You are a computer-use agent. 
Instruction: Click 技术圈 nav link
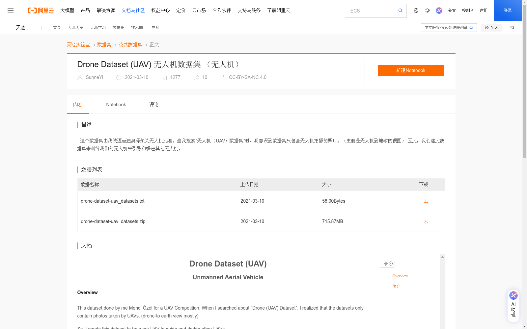pos(137,28)
